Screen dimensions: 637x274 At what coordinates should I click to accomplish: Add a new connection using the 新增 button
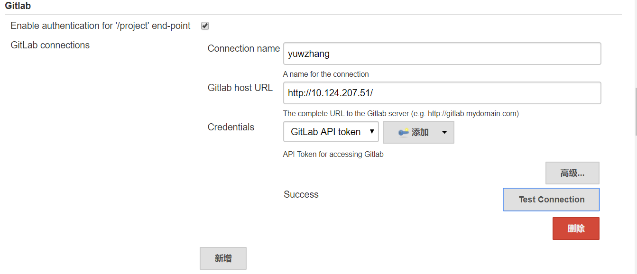223,258
